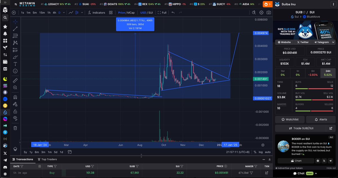Expand more social links chevron
The image size is (338, 178).
(x=333, y=42)
